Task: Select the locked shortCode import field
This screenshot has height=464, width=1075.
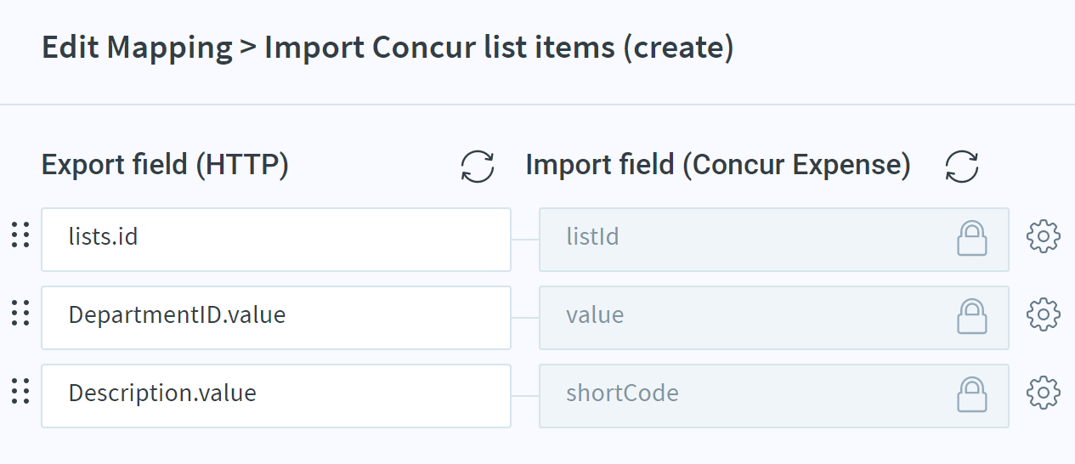Action: (774, 396)
